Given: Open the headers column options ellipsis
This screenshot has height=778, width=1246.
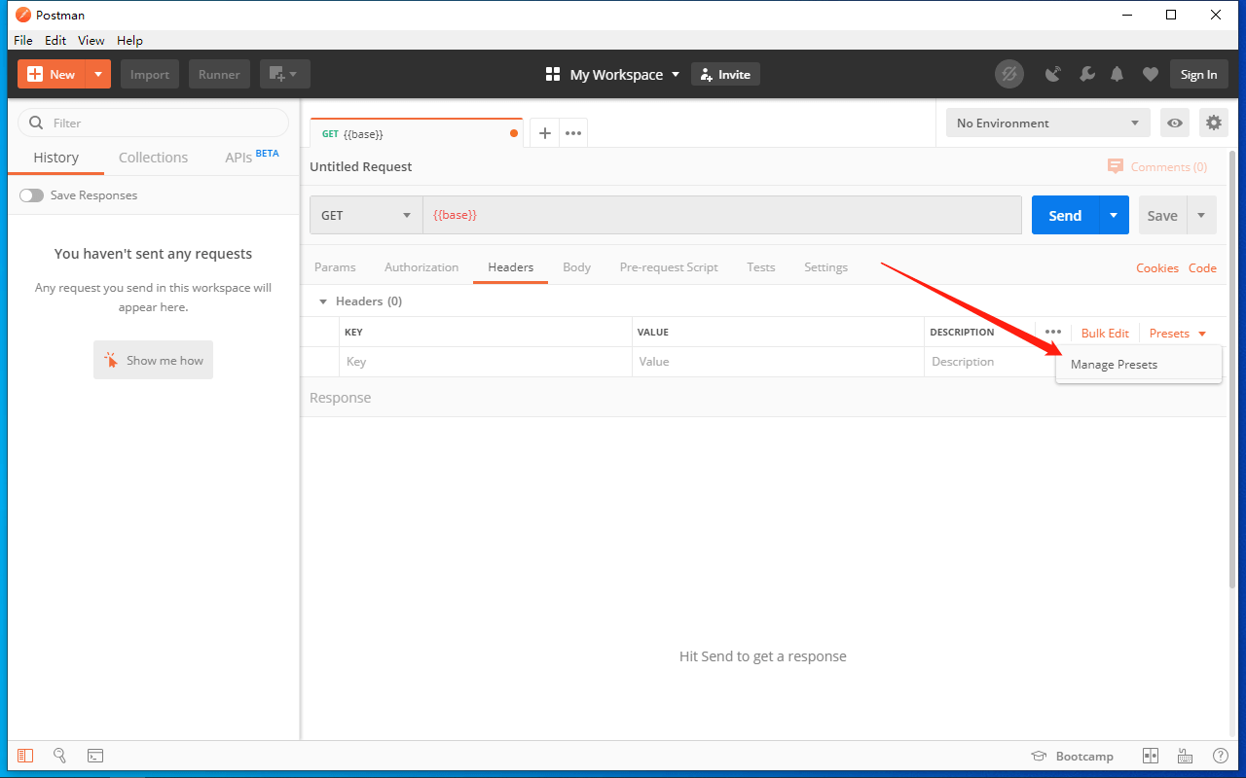Looking at the screenshot, I should [1053, 332].
